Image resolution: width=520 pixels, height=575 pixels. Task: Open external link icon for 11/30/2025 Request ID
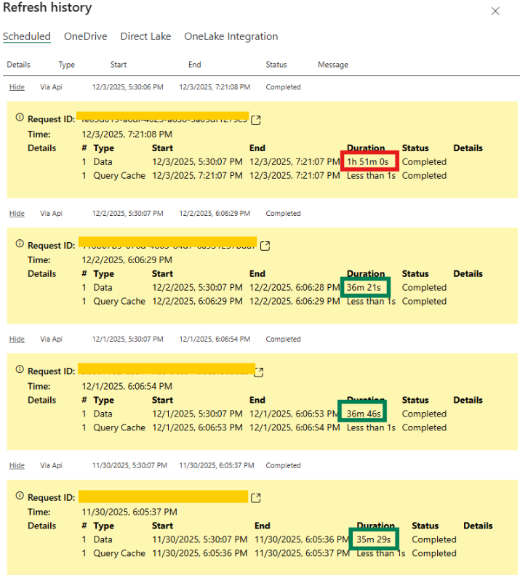pos(256,498)
